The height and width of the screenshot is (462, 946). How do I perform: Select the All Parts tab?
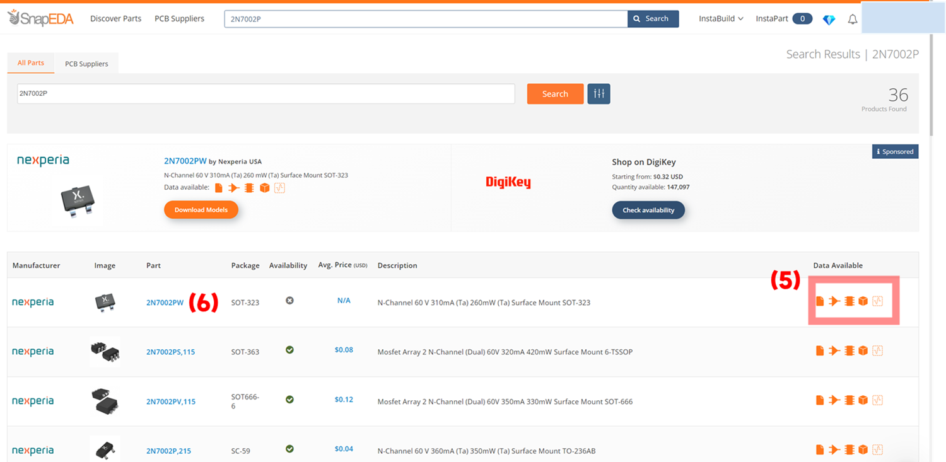[31, 63]
